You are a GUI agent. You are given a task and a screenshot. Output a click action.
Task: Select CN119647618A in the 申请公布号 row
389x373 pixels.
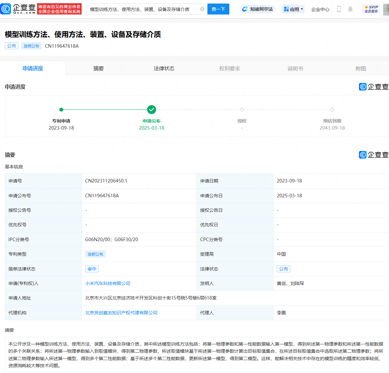point(102,196)
